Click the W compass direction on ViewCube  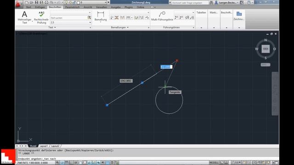point(257,49)
